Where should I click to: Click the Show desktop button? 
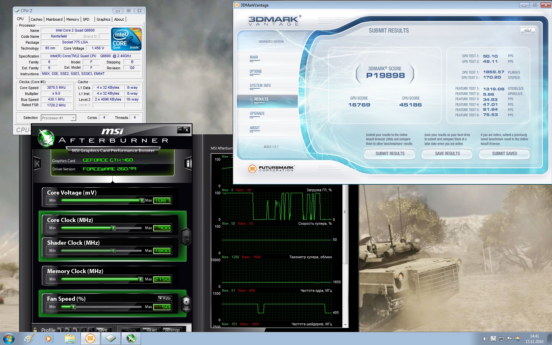(550, 338)
